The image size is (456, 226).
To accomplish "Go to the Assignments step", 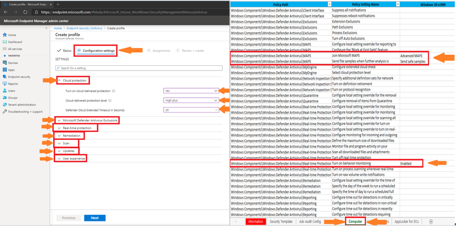I will [158, 51].
